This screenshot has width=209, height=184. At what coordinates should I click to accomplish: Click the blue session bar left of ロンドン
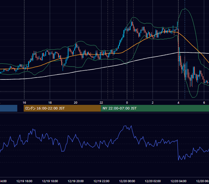[9, 108]
